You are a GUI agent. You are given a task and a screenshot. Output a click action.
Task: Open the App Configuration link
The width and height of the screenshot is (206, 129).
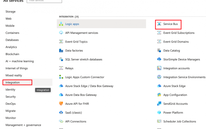(175, 95)
